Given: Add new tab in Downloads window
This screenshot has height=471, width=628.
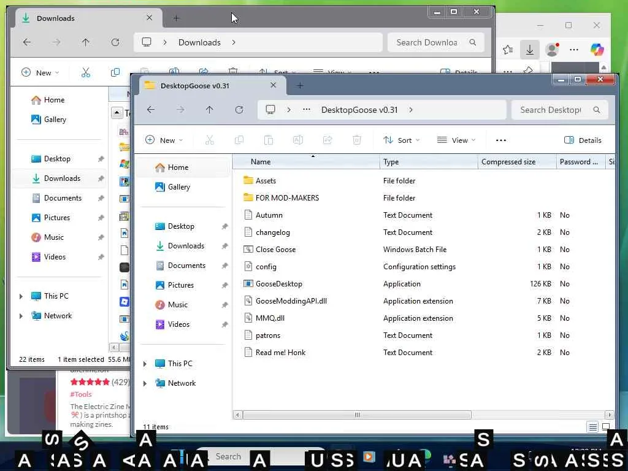Looking at the screenshot, I should 176,18.
